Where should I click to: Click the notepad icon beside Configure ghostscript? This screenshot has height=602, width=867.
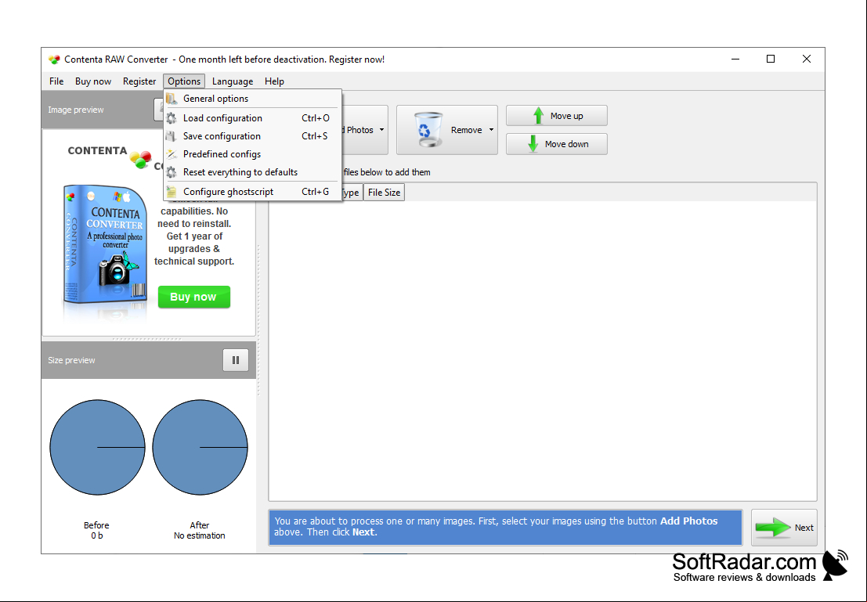click(x=172, y=192)
